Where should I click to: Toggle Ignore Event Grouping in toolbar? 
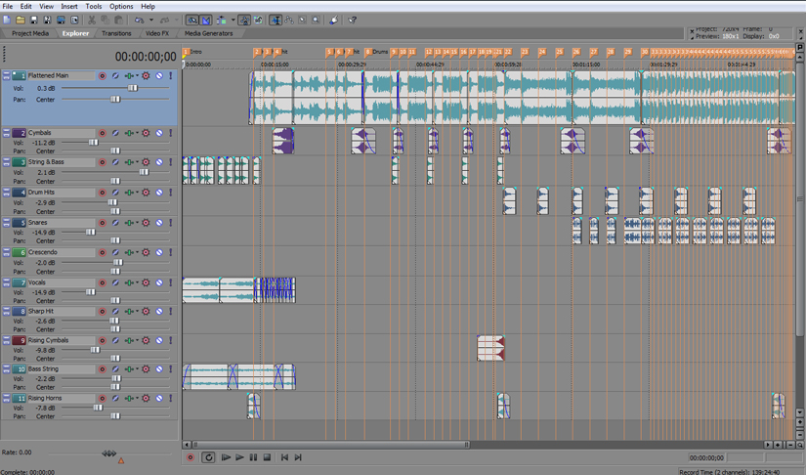(x=258, y=21)
